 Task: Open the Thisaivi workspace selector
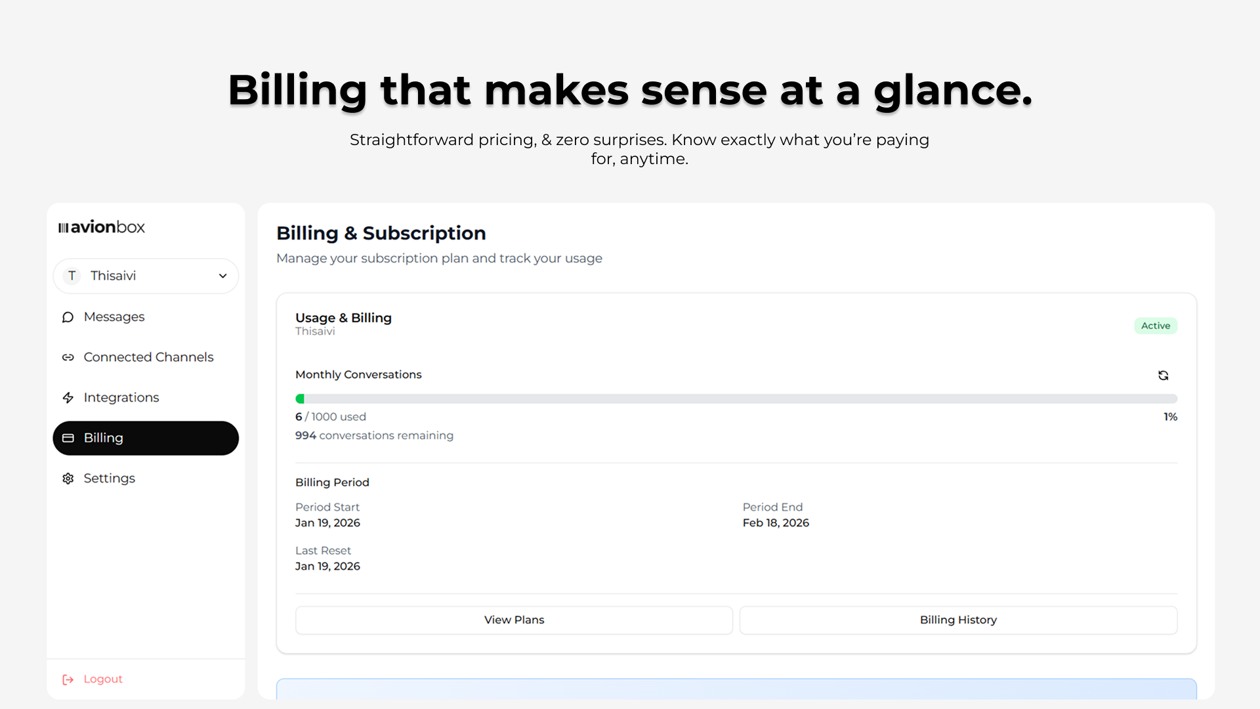tap(146, 276)
